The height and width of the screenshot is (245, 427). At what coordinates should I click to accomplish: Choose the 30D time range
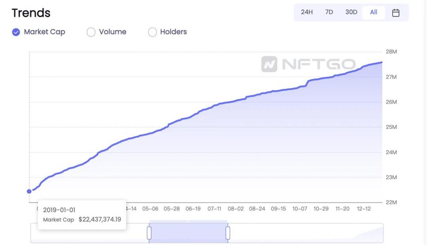[351, 12]
